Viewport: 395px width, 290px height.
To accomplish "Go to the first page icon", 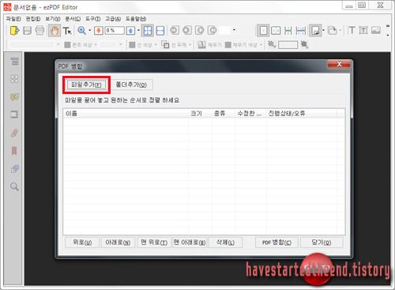I will pyautogui.click(x=175, y=30).
